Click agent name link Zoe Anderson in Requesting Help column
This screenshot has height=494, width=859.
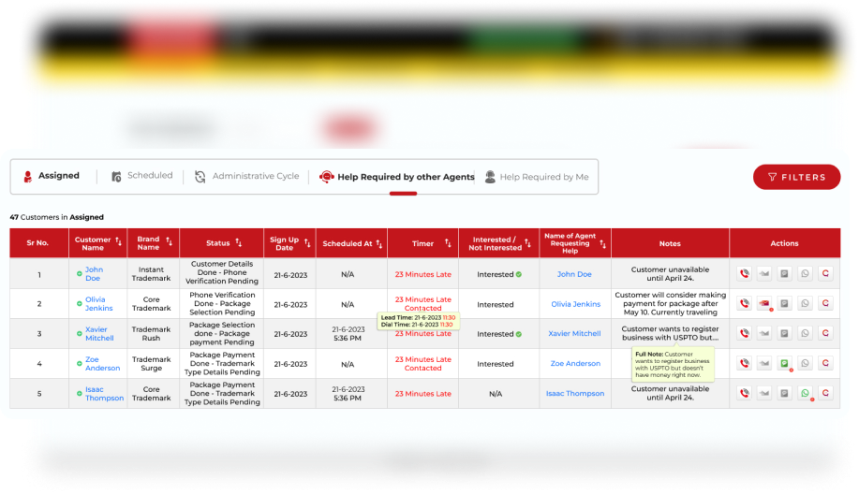pyautogui.click(x=575, y=364)
